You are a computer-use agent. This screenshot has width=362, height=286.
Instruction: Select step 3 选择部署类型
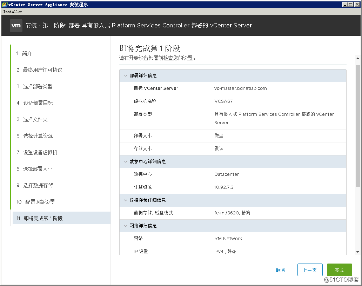(x=34, y=86)
